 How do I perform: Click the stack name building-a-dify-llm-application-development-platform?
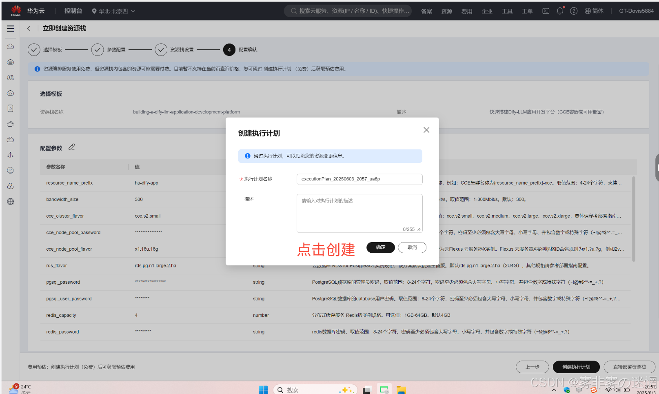click(x=186, y=112)
